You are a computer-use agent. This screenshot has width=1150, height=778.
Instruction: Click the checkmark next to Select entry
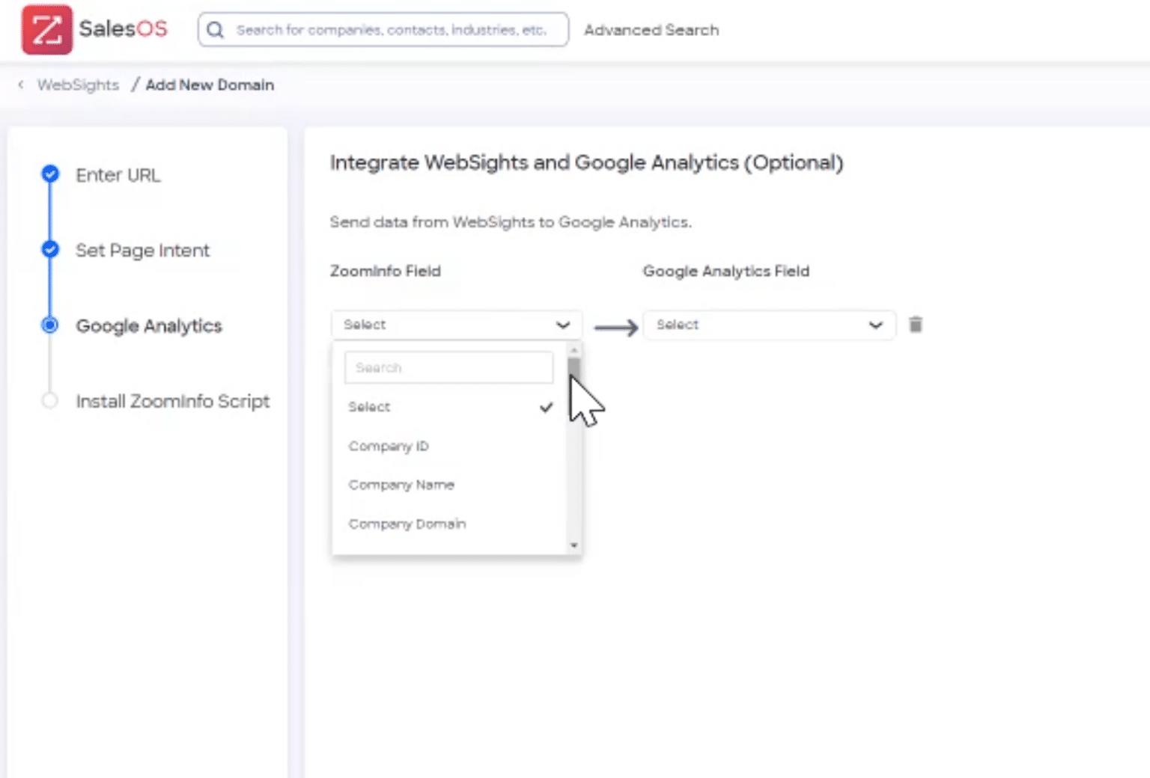pos(546,407)
